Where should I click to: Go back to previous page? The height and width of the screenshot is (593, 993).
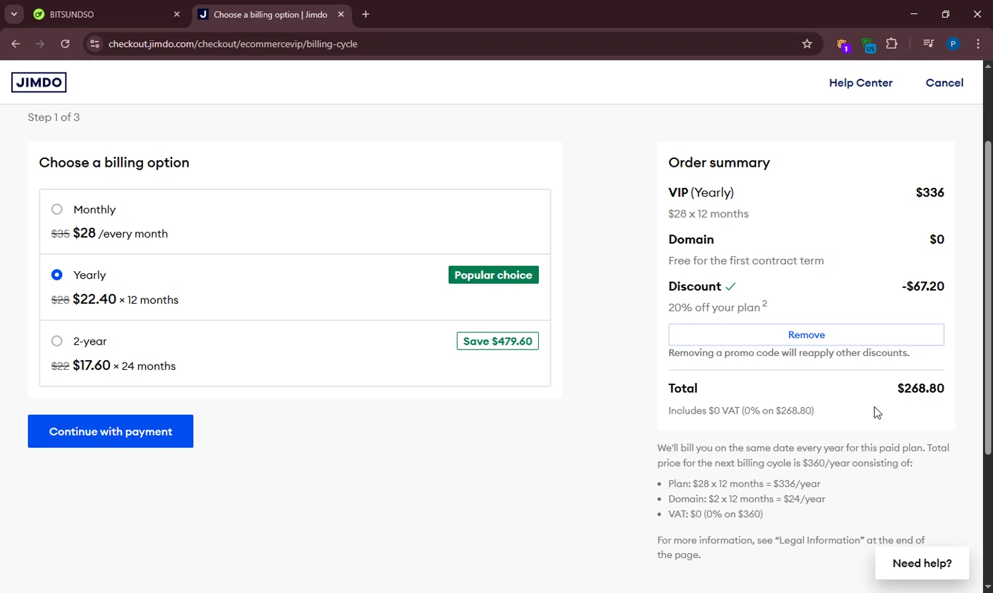tap(16, 44)
